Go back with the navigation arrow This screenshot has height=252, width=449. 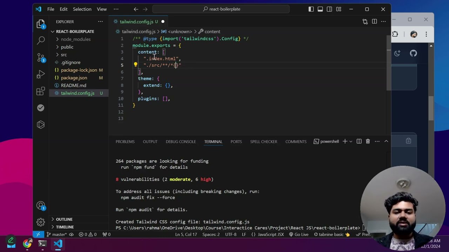[x=136, y=9]
